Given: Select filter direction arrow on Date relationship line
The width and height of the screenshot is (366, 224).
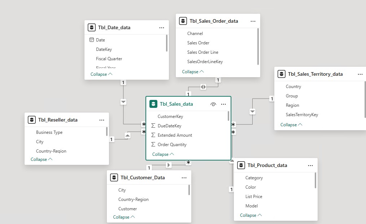Looking at the screenshot, I should tap(123, 102).
